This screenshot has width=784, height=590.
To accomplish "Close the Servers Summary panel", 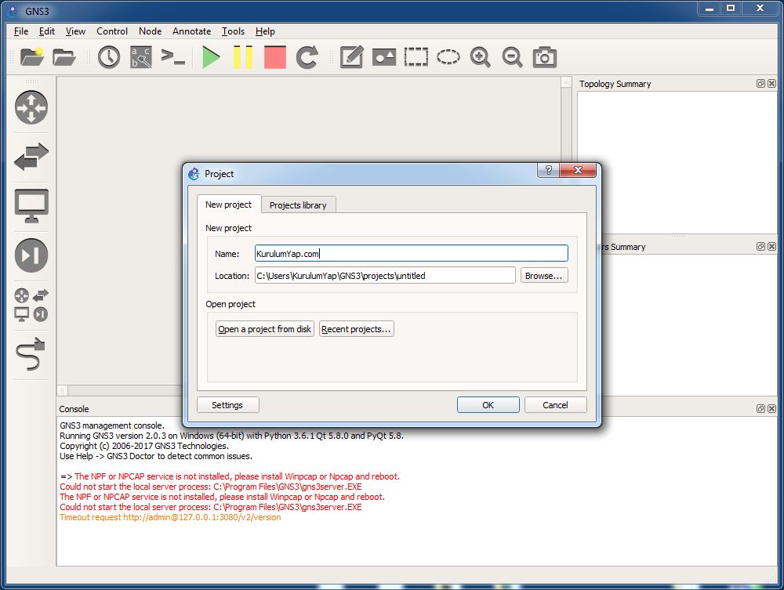I will tap(772, 246).
